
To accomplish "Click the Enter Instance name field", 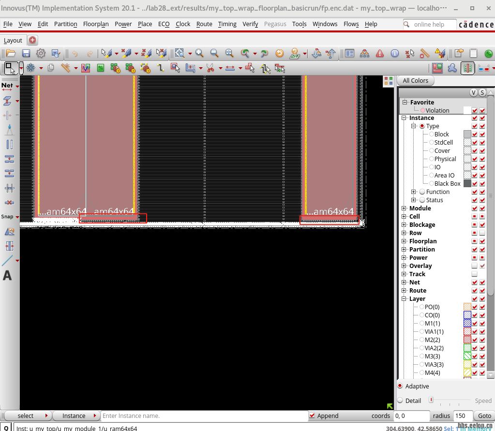I will [x=204, y=416].
